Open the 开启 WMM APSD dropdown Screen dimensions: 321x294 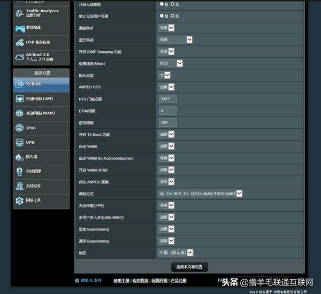(x=166, y=170)
